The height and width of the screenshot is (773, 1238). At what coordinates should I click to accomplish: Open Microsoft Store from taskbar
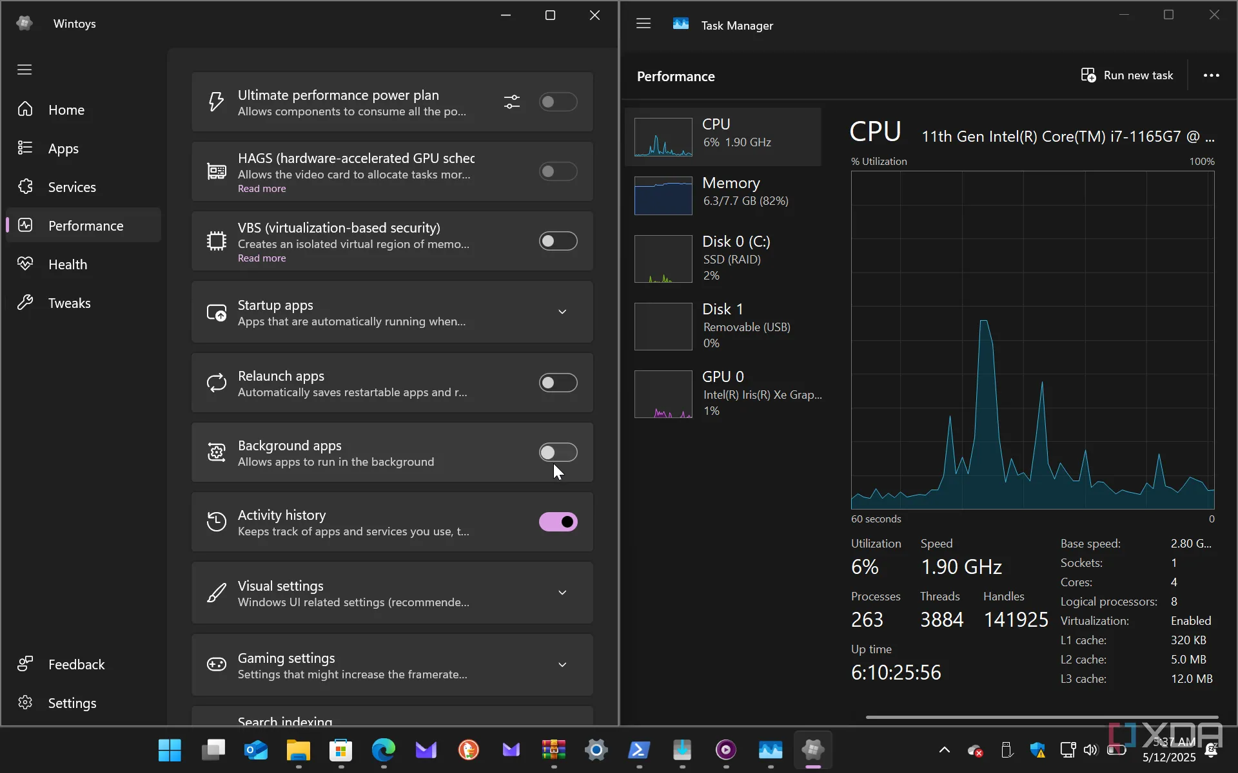tap(340, 750)
